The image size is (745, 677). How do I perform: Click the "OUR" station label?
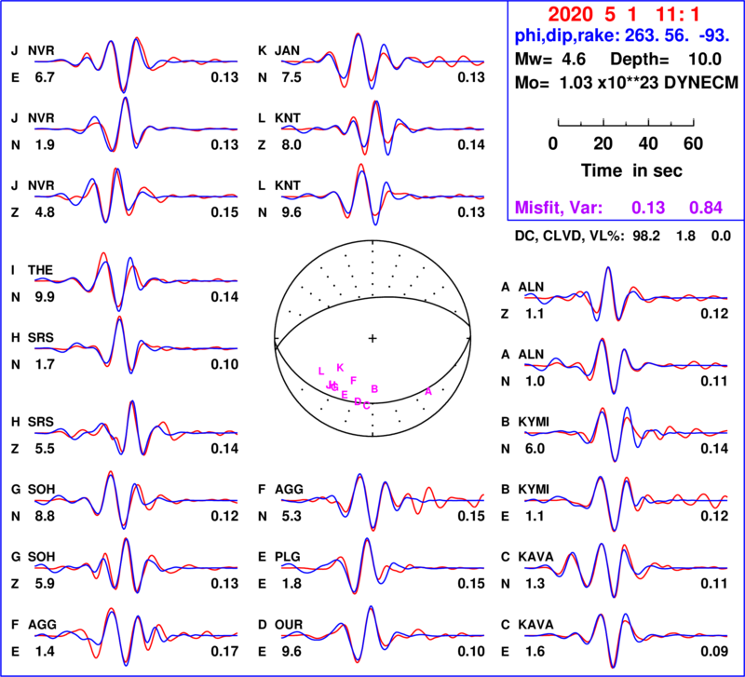click(x=289, y=624)
